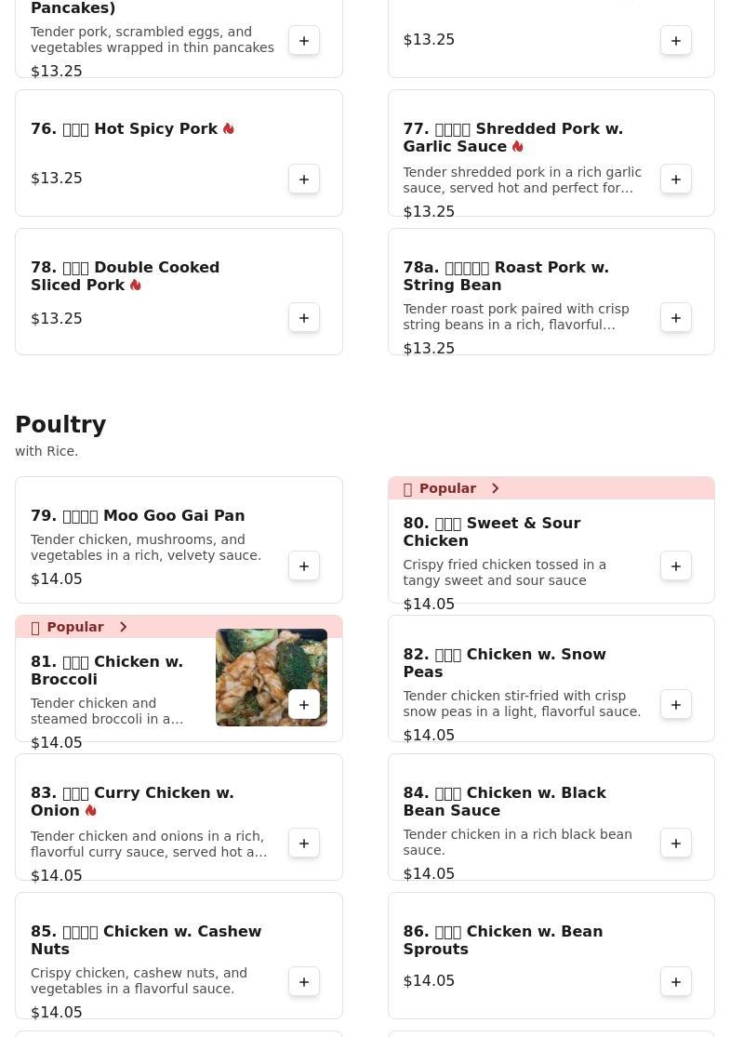Add Hot Spicy Pork to cart
Screen dimensions: 730x1037
(x=304, y=179)
